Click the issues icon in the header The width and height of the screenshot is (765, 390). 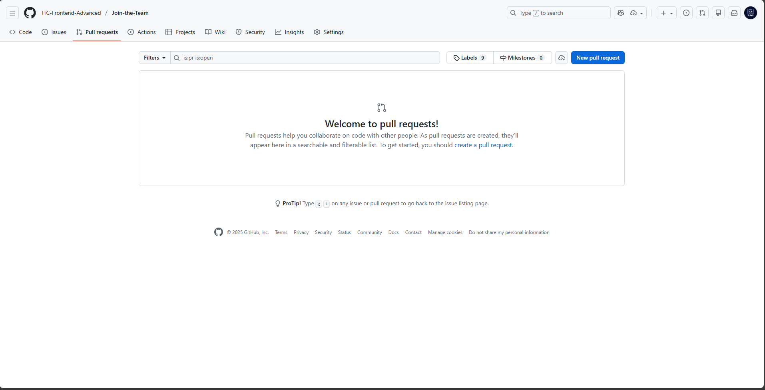(686, 13)
